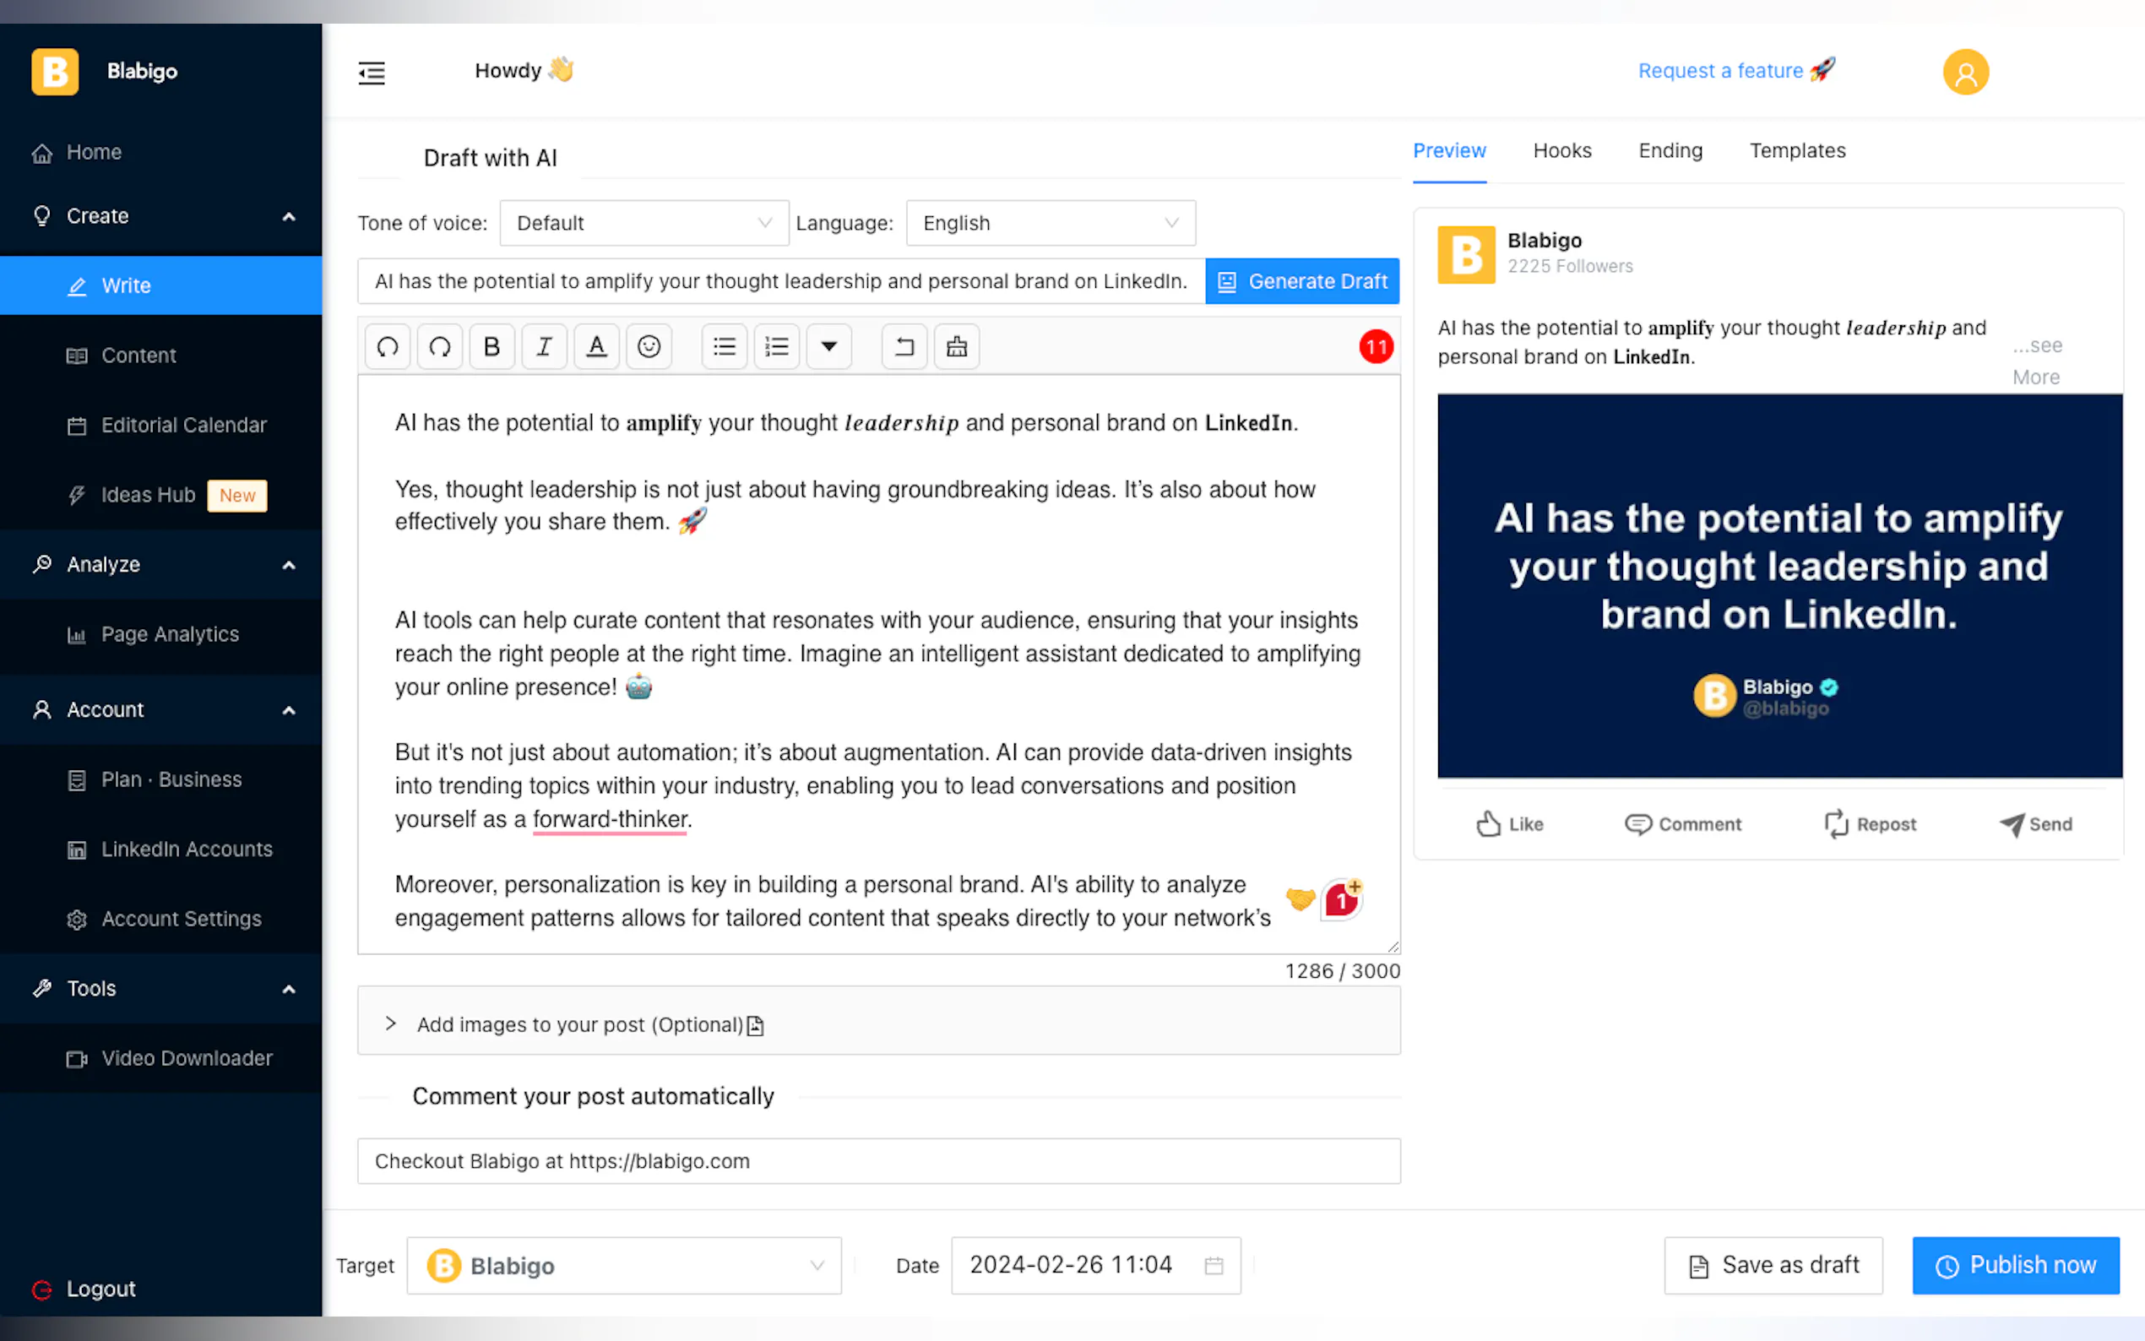The height and width of the screenshot is (1341, 2145).
Task: Click the red 11 issues badge
Action: (x=1376, y=347)
